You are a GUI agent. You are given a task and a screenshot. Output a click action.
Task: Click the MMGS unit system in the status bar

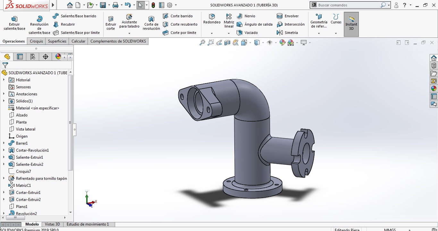(x=390, y=230)
